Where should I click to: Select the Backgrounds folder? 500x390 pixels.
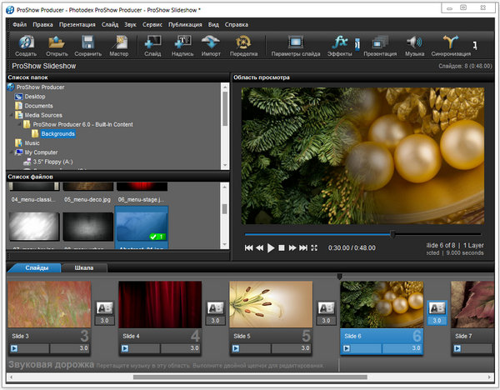pyautogui.click(x=58, y=133)
